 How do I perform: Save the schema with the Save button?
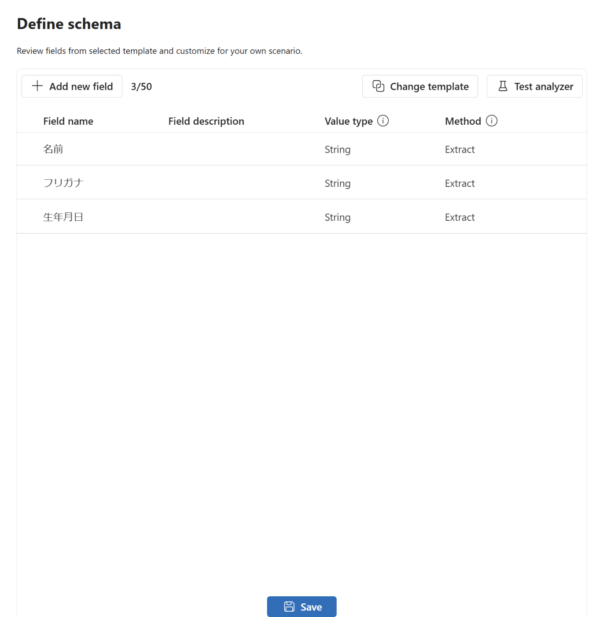302,607
